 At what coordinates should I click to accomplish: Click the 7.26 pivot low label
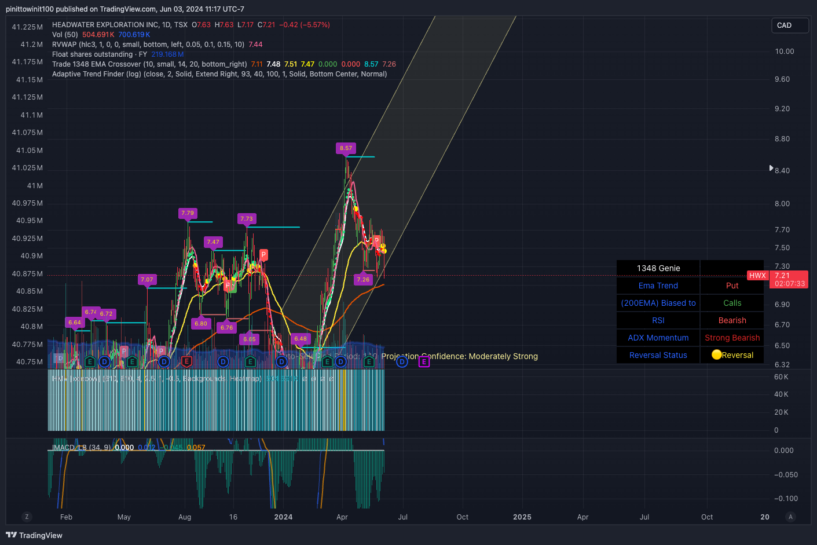363,280
